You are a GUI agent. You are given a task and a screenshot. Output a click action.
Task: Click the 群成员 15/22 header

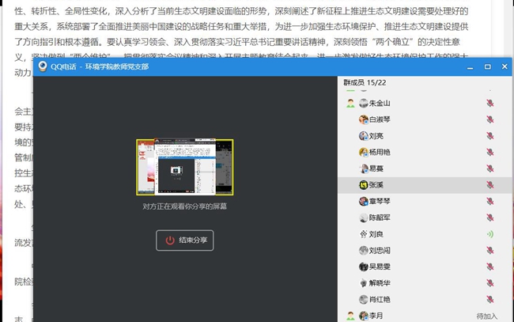364,82
